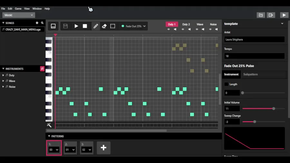Select the Eraser tool

click(104, 26)
